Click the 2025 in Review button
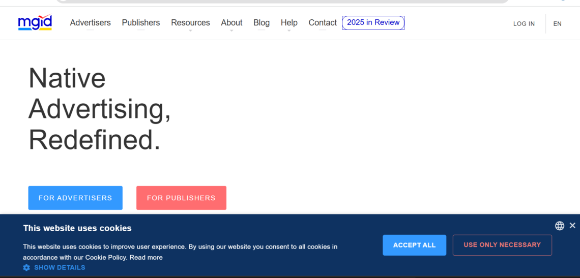 (x=373, y=23)
